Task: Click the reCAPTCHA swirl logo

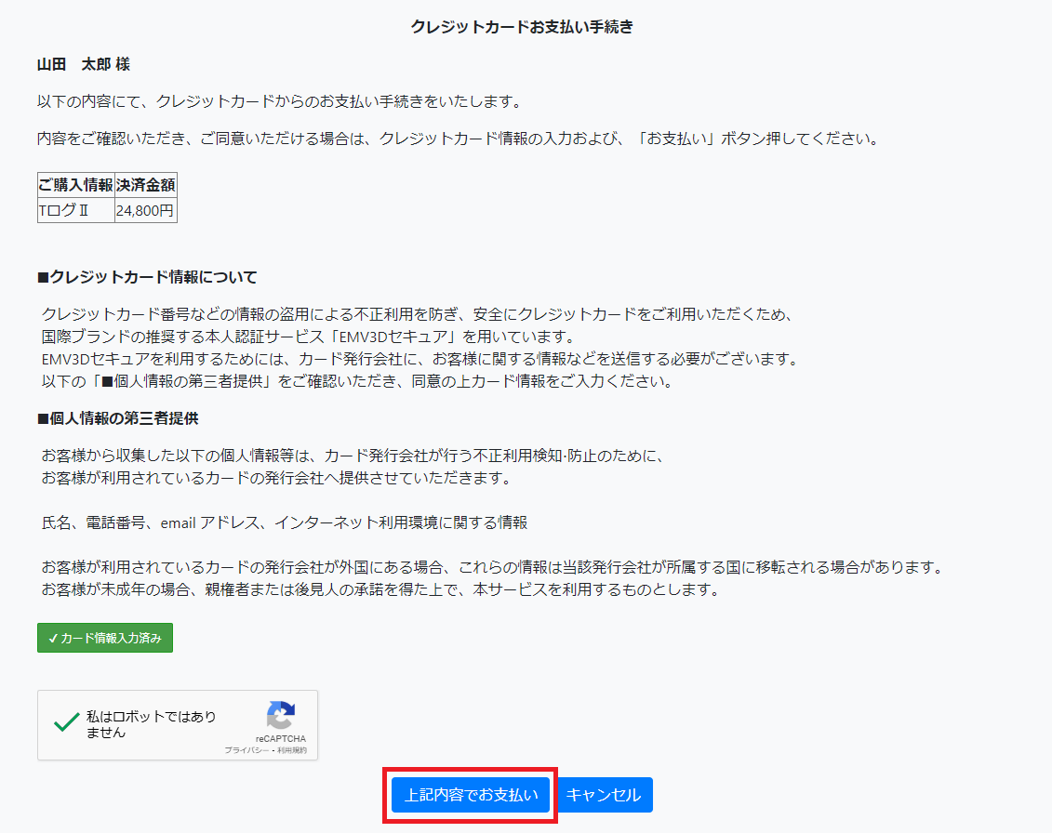Action: [280, 716]
